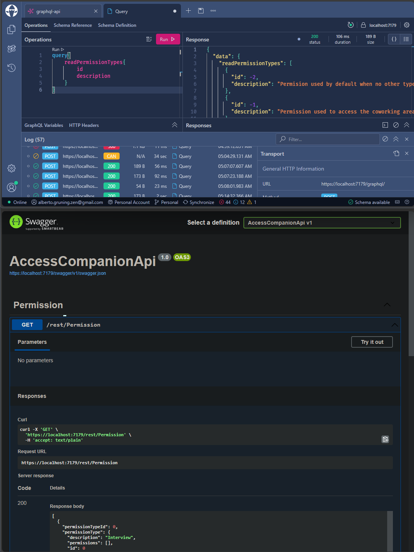The height and width of the screenshot is (552, 414).
Task: Click Synchronize in the status bar
Action: click(199, 202)
